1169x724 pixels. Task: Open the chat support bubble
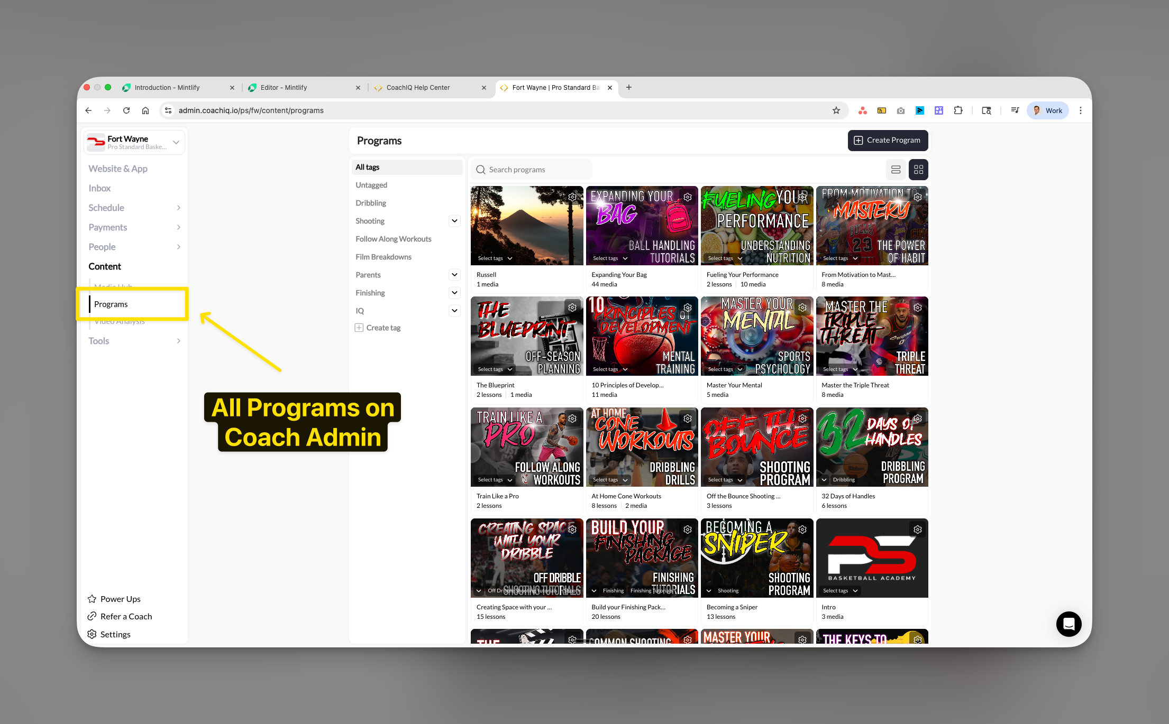[1068, 624]
